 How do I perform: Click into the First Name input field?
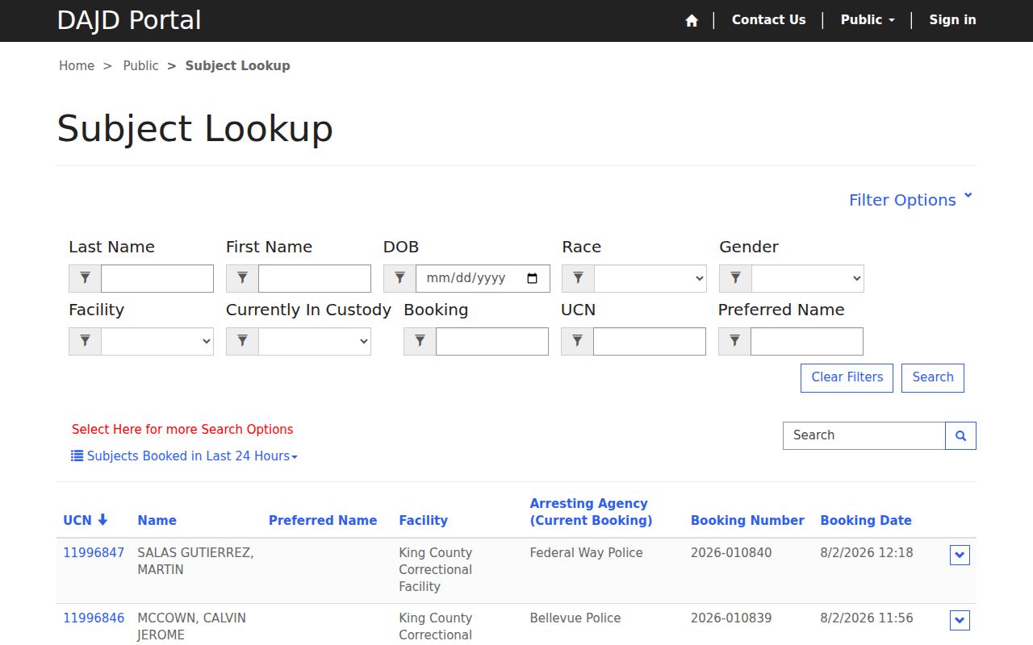(315, 278)
